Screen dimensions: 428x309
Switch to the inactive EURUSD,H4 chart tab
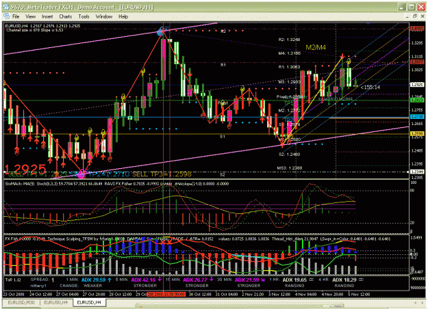(56, 302)
